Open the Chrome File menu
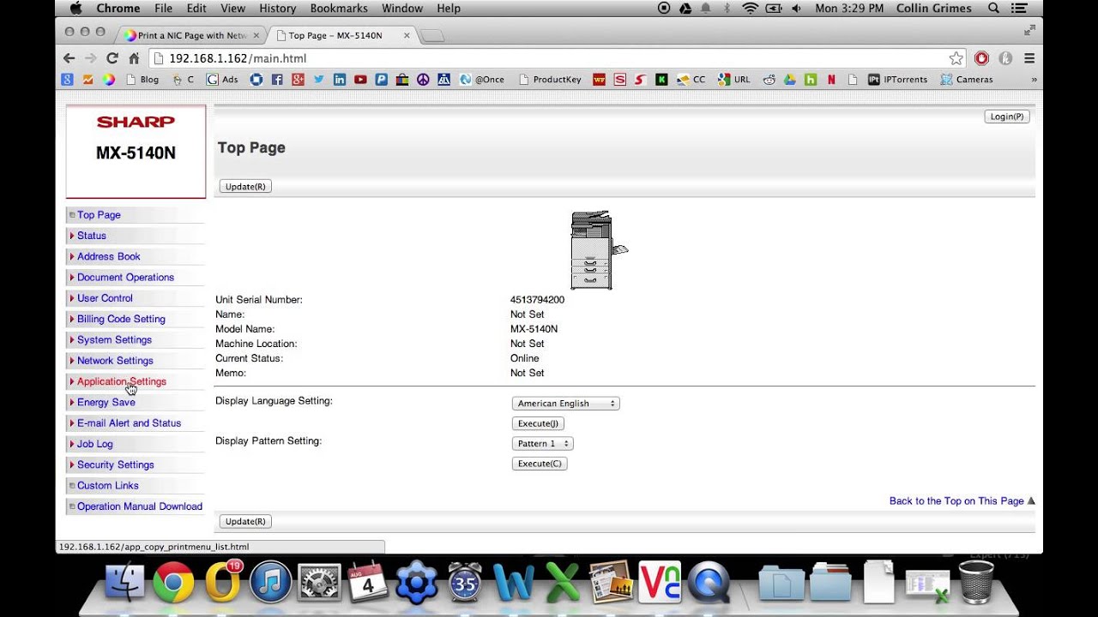The height and width of the screenshot is (617, 1098). [163, 8]
